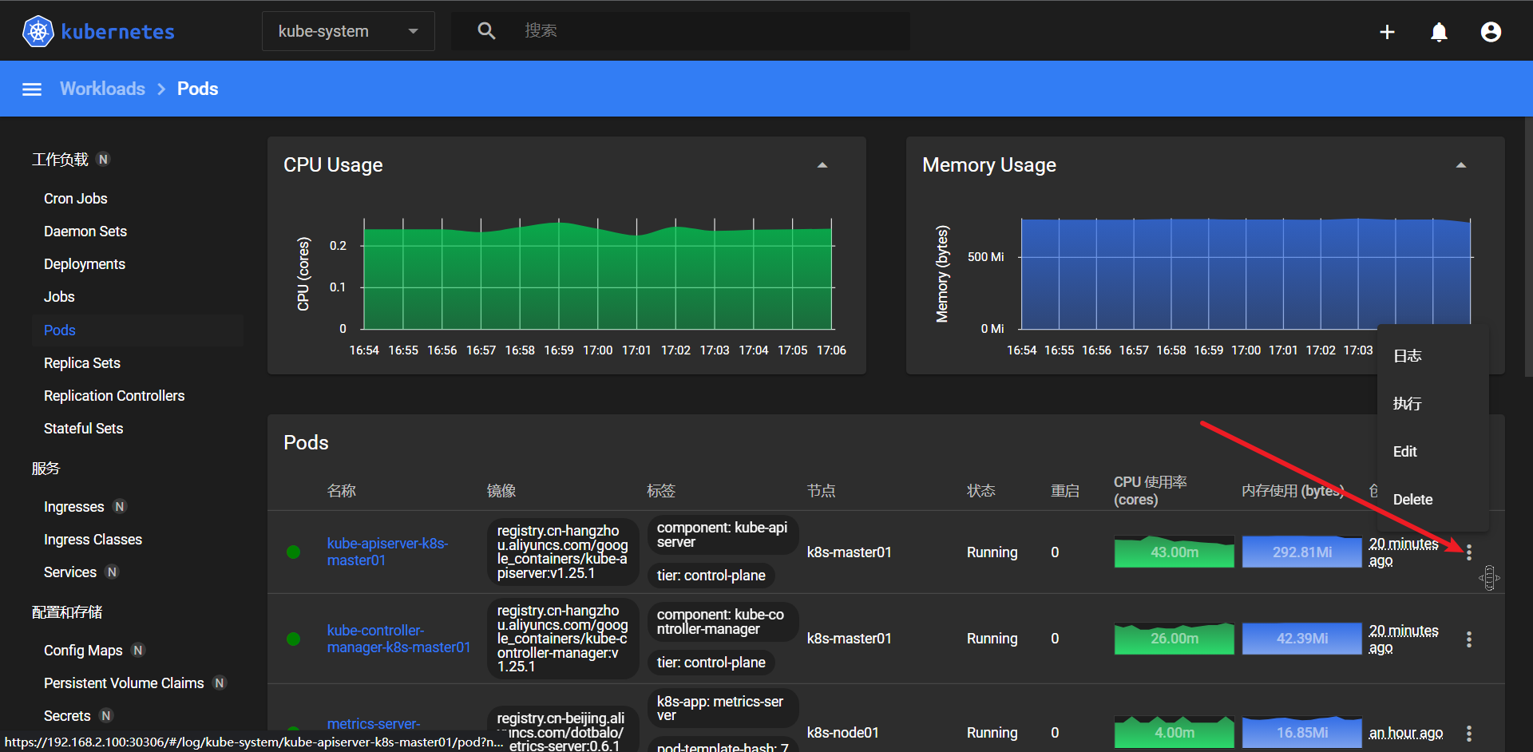
Task: Open the notifications bell
Action: [x=1439, y=32]
